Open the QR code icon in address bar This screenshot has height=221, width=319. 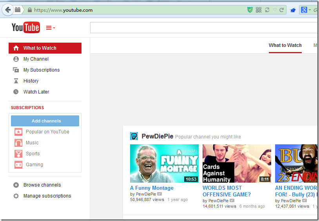259,10
